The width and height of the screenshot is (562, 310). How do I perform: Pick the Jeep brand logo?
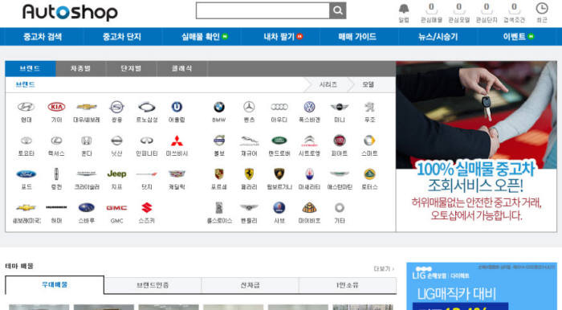(116, 174)
